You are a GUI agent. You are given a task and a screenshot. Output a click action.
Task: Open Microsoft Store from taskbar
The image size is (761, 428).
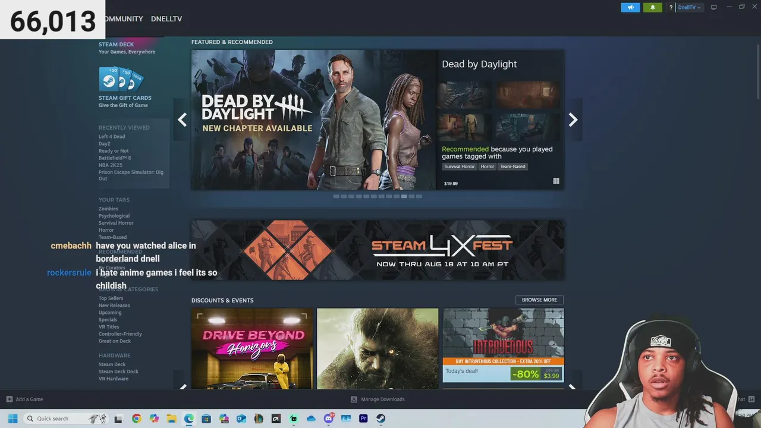[x=206, y=418]
